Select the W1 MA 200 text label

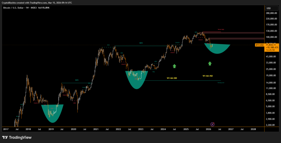(172, 78)
